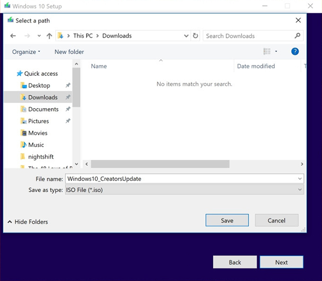Expand the File name dropdown arrow
Screen dimensions: 322x281
[300, 178]
